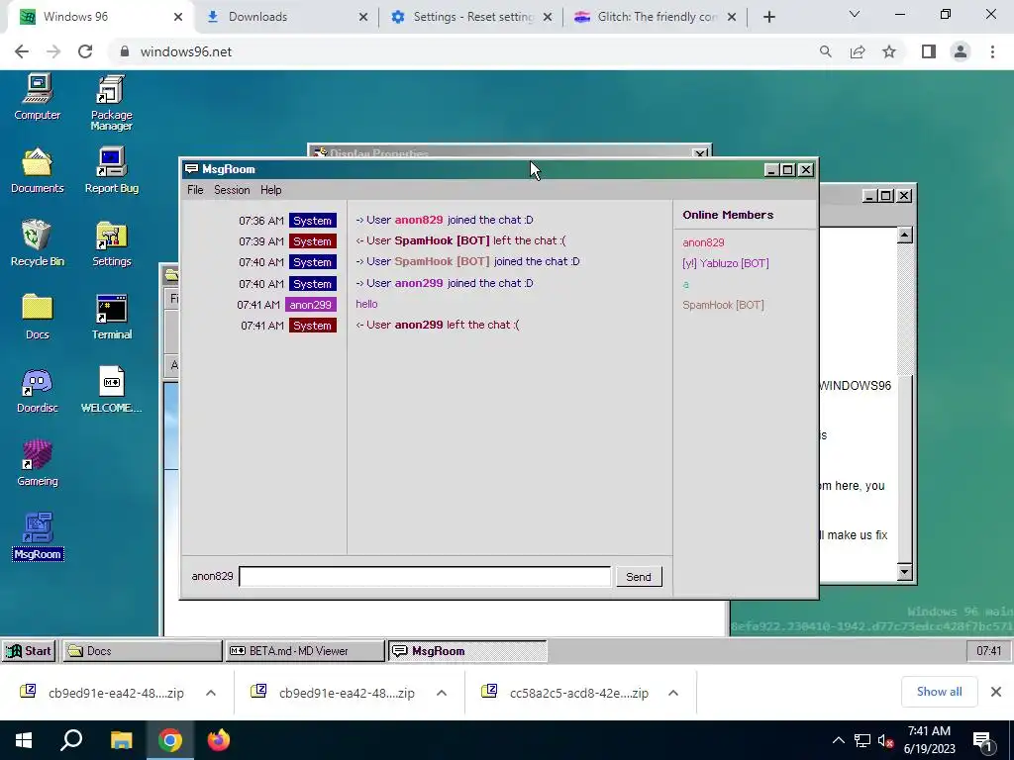Open the Chrome profile avatar

(x=961, y=51)
